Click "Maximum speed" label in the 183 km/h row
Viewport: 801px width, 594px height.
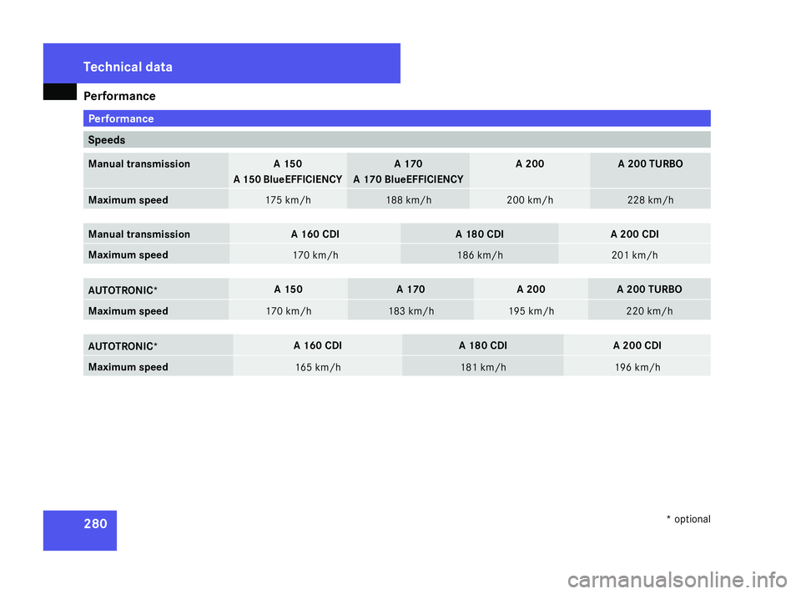128,311
